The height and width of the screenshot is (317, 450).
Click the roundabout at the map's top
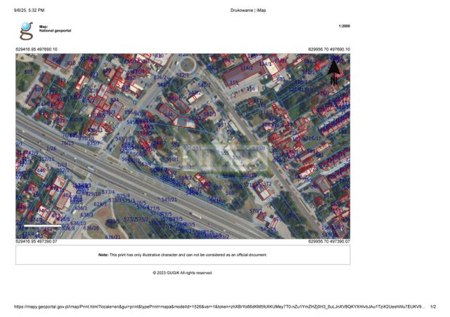pos(188,65)
